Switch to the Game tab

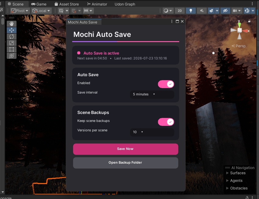[x=39, y=4]
